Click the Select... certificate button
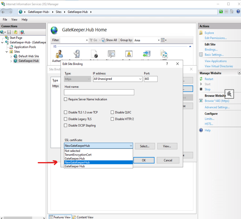 145,146
